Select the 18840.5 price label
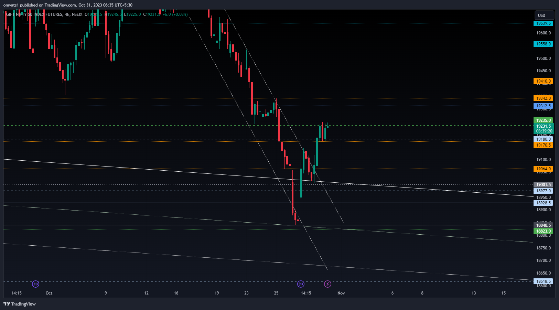Viewport: 559px width, 310px height. [x=543, y=225]
